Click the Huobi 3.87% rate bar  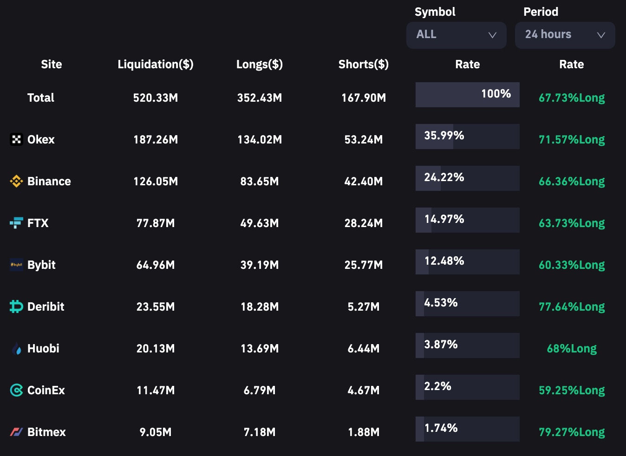468,345
